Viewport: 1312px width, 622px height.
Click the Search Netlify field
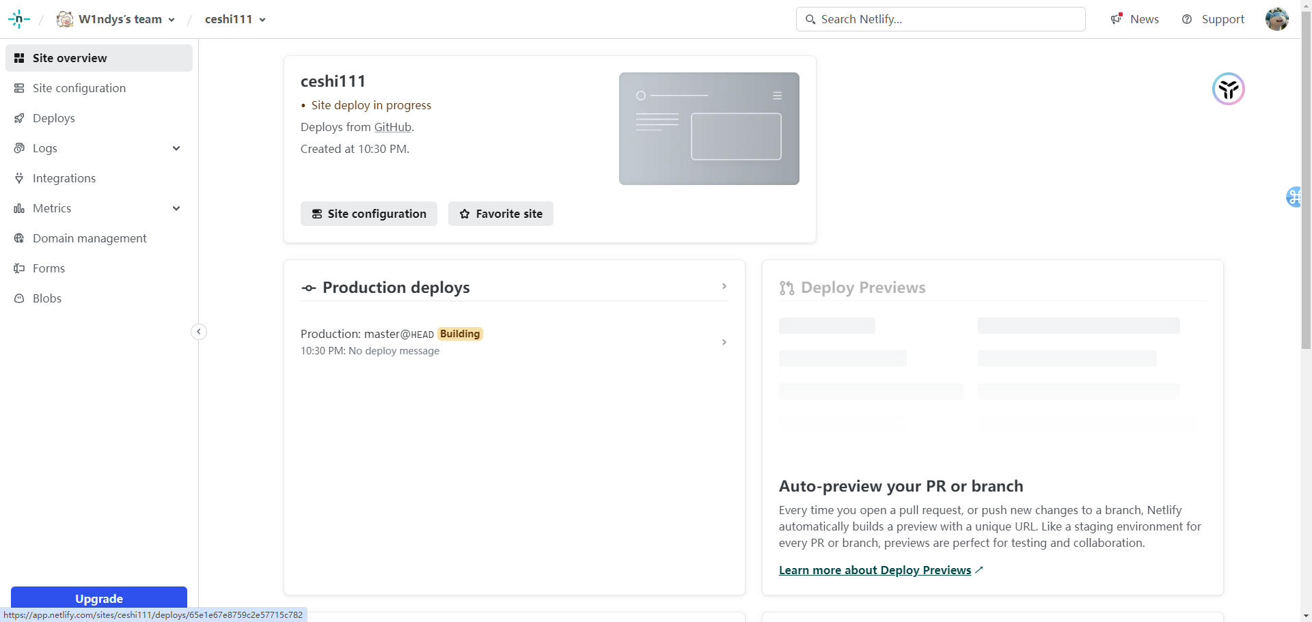click(x=940, y=19)
